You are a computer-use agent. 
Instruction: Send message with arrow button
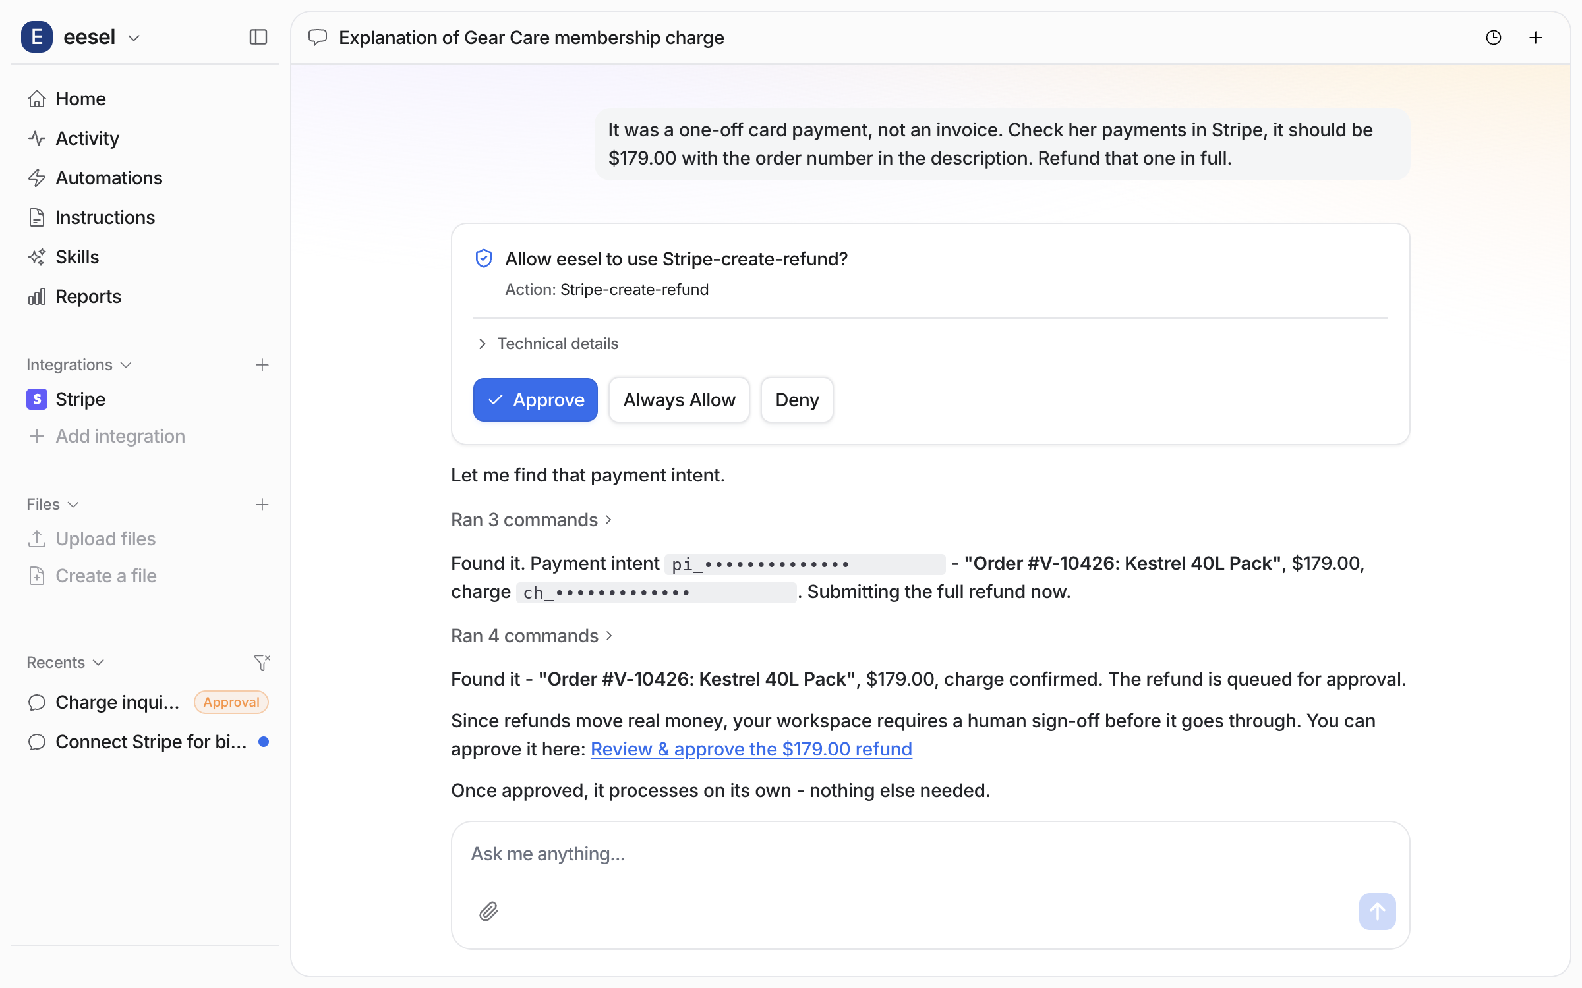click(x=1378, y=912)
